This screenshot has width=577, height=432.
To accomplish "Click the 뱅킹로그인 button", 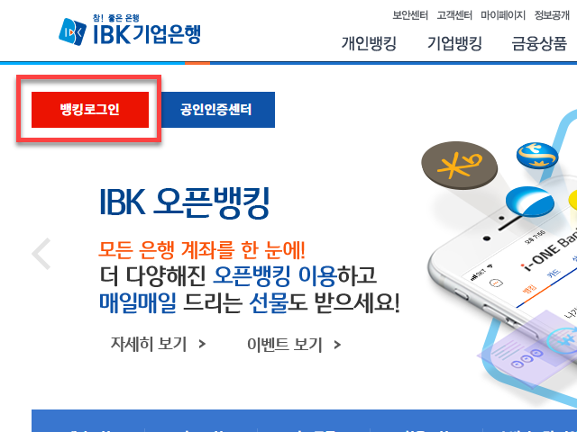I will point(90,110).
